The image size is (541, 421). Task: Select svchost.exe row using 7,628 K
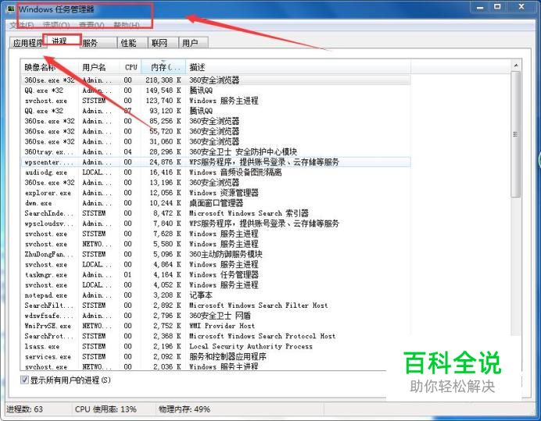(216, 234)
